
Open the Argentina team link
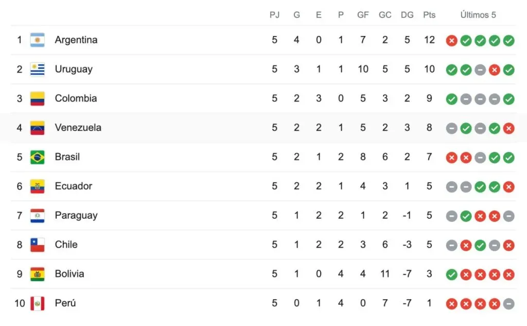point(76,40)
